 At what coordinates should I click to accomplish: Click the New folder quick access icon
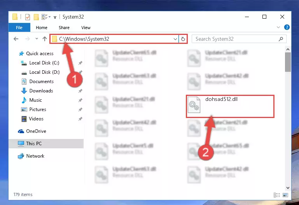[36, 17]
